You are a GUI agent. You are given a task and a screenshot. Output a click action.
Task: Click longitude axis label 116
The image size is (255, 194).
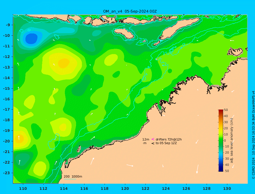(x=84, y=188)
